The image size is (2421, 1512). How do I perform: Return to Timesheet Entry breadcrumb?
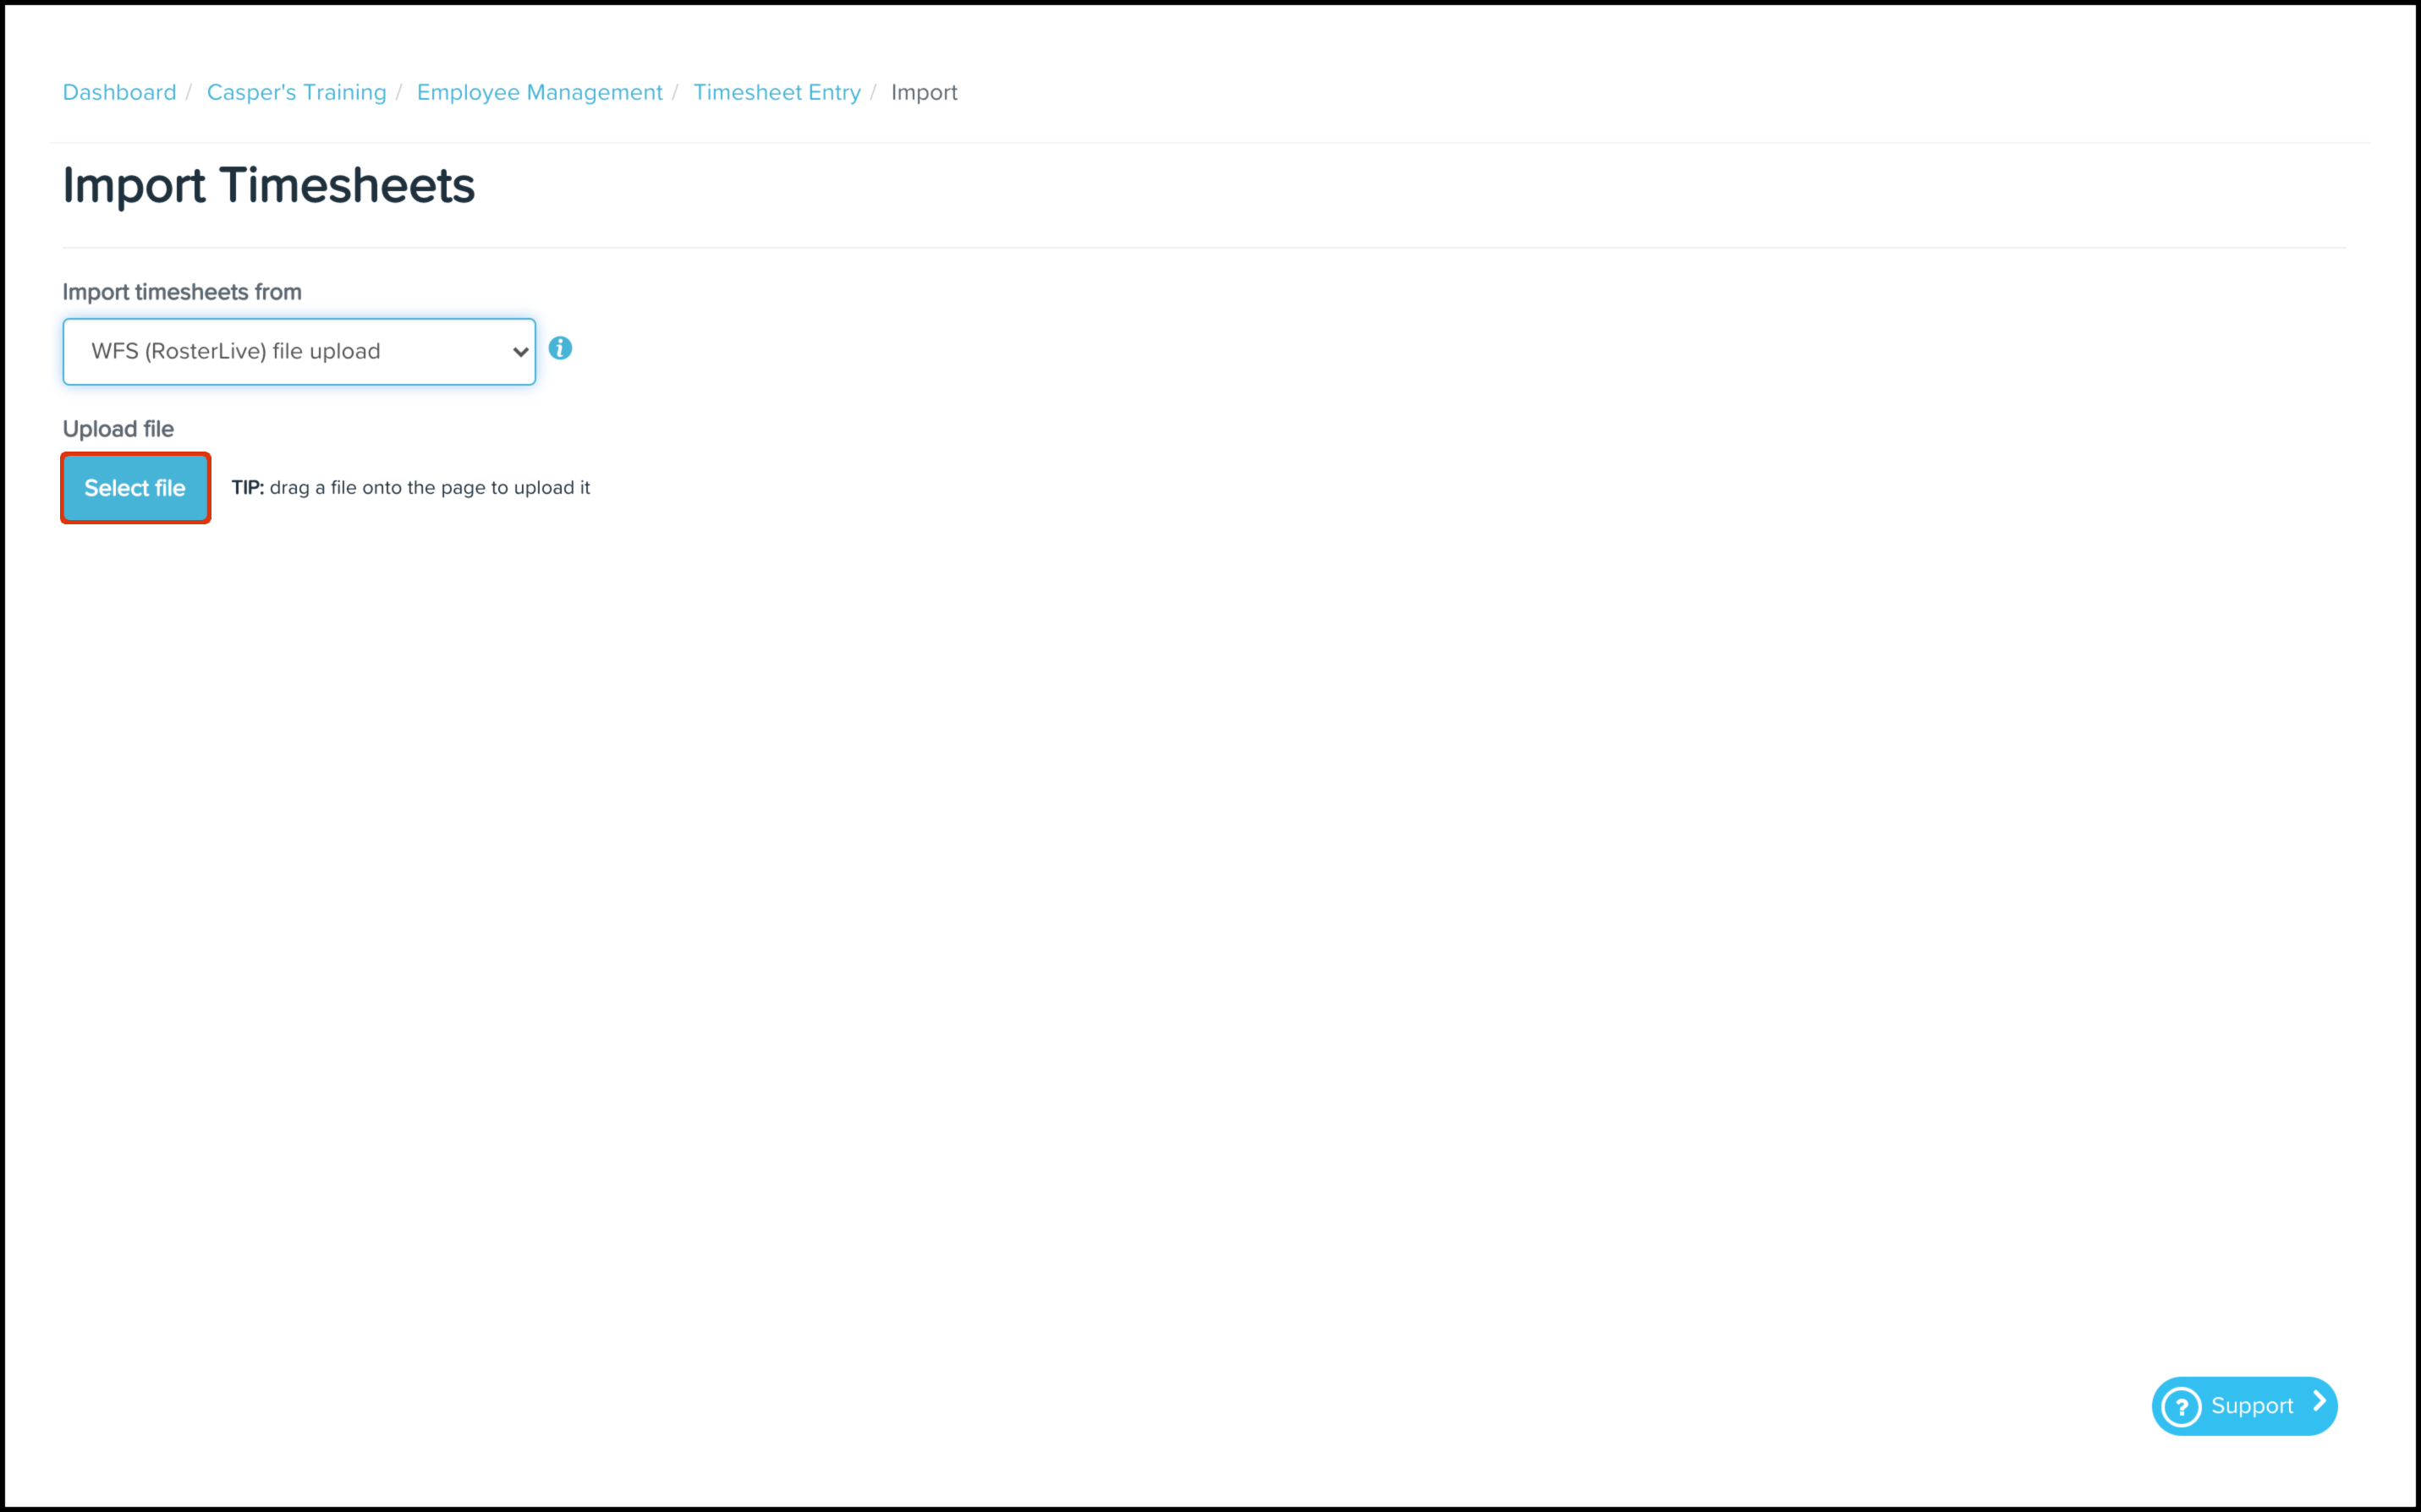click(x=776, y=92)
